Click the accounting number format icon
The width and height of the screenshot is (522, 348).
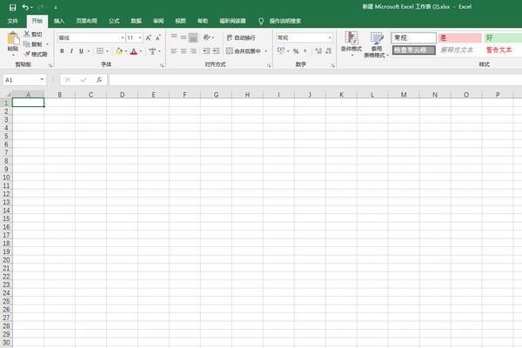click(281, 50)
